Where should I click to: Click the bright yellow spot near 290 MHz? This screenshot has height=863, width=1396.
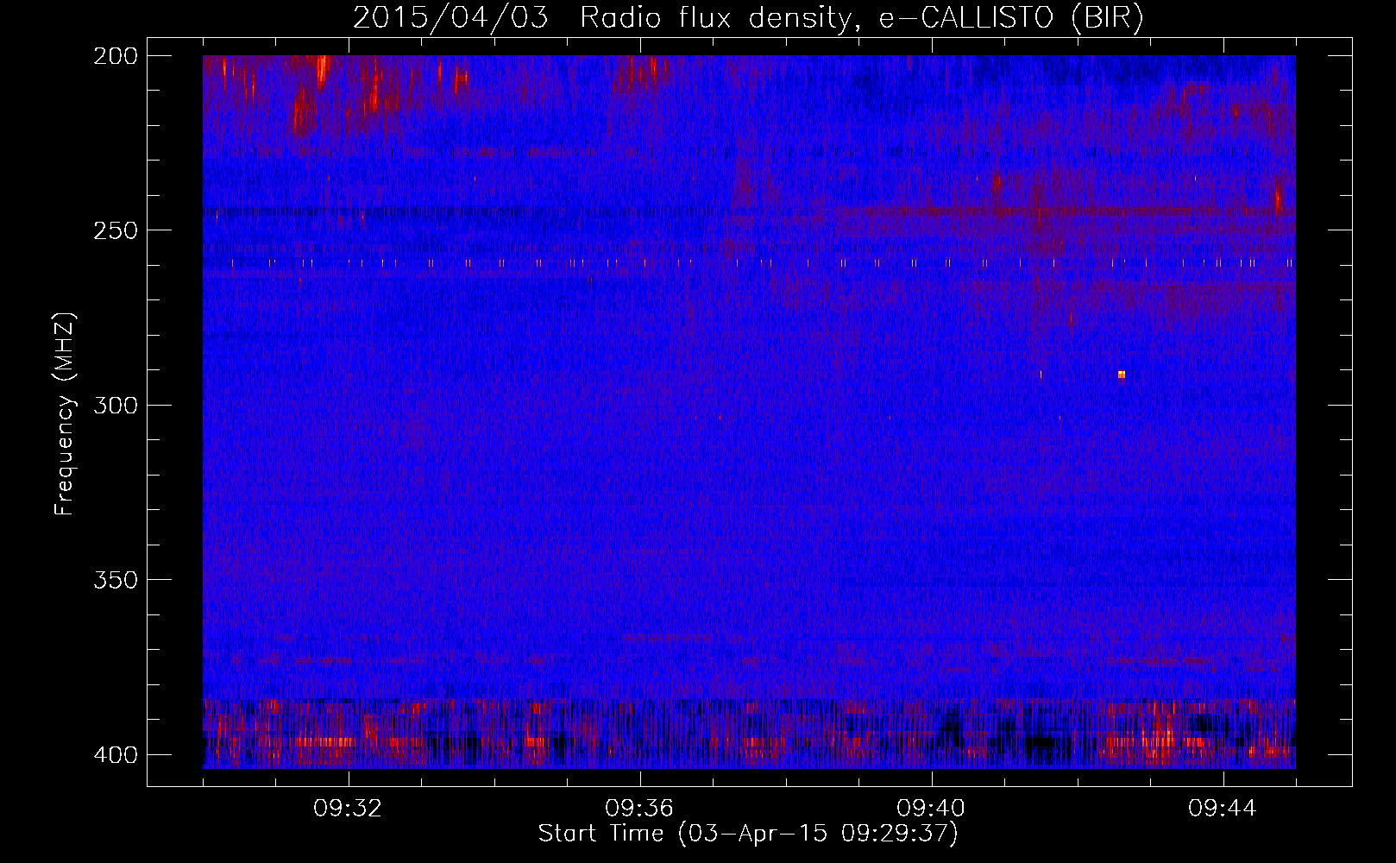click(1122, 375)
